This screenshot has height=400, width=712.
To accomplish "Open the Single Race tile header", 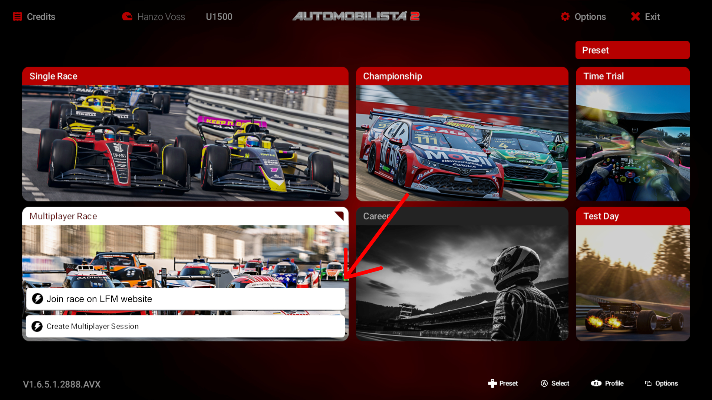I will pos(185,76).
